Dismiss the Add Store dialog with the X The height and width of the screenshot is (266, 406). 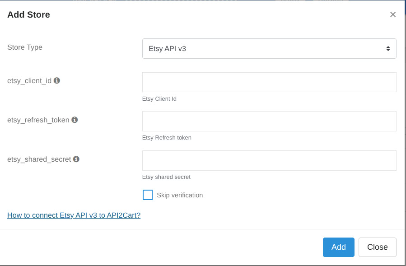click(392, 14)
